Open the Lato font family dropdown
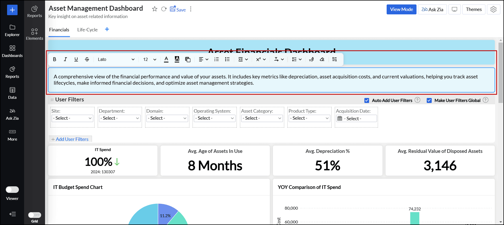The height and width of the screenshot is (225, 504). (116, 59)
